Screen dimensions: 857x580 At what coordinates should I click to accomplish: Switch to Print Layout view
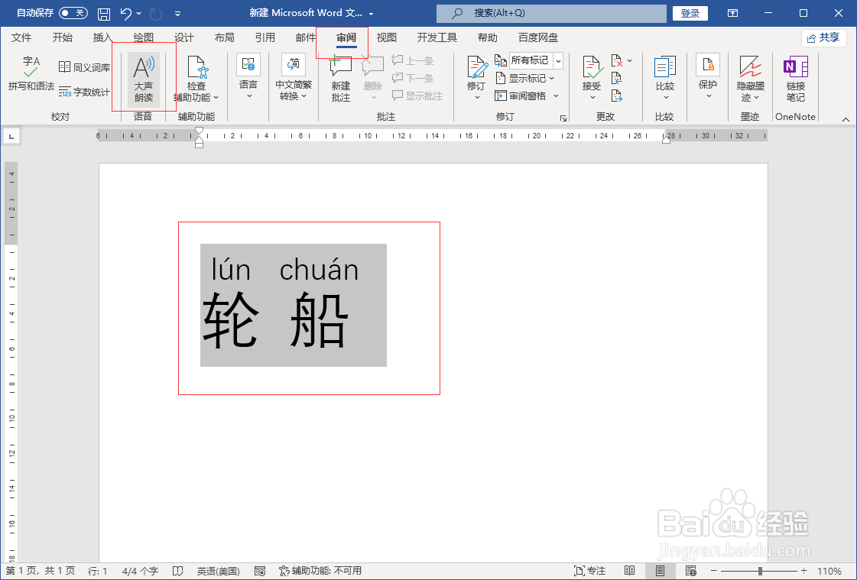661,571
